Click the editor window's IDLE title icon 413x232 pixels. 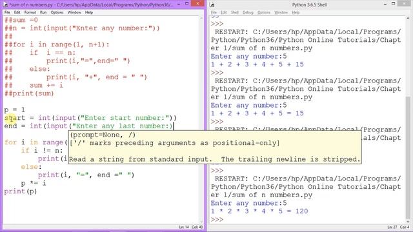[x=5, y=5]
